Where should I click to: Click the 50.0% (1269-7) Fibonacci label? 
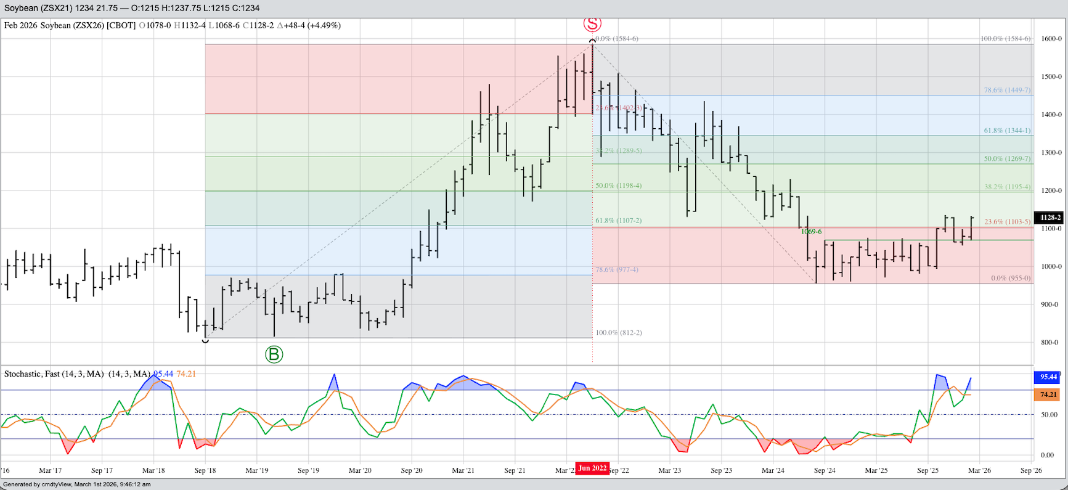(1007, 158)
